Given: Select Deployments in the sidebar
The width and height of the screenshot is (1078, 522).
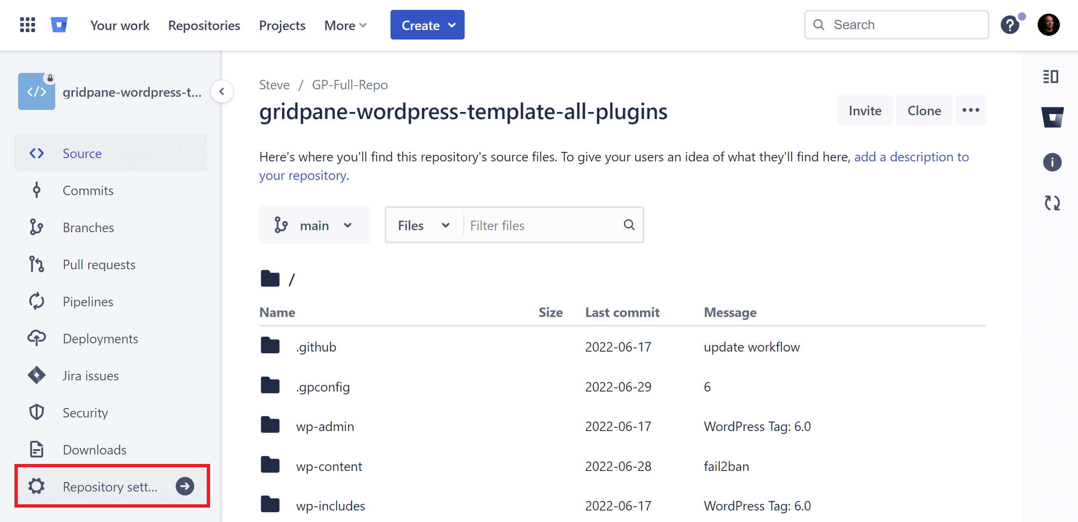Looking at the screenshot, I should point(111,338).
